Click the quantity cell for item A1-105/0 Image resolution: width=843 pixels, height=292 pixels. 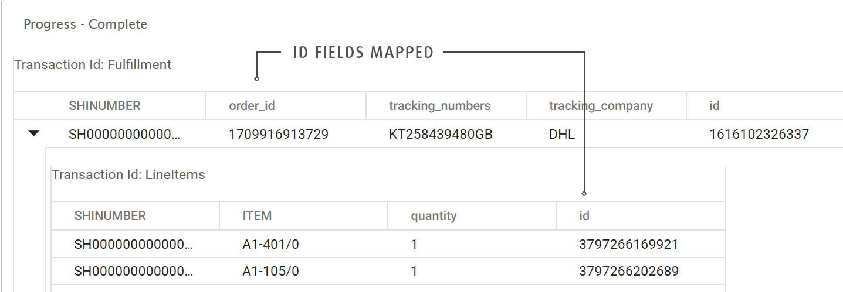point(414,272)
